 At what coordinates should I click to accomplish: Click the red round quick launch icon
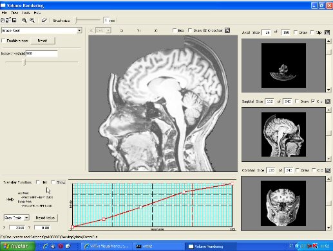(61, 246)
